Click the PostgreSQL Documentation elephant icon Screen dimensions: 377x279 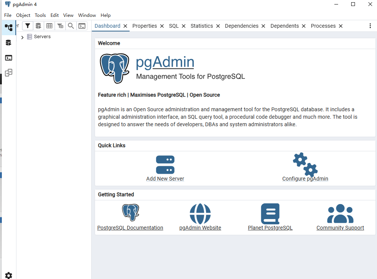[130, 212]
